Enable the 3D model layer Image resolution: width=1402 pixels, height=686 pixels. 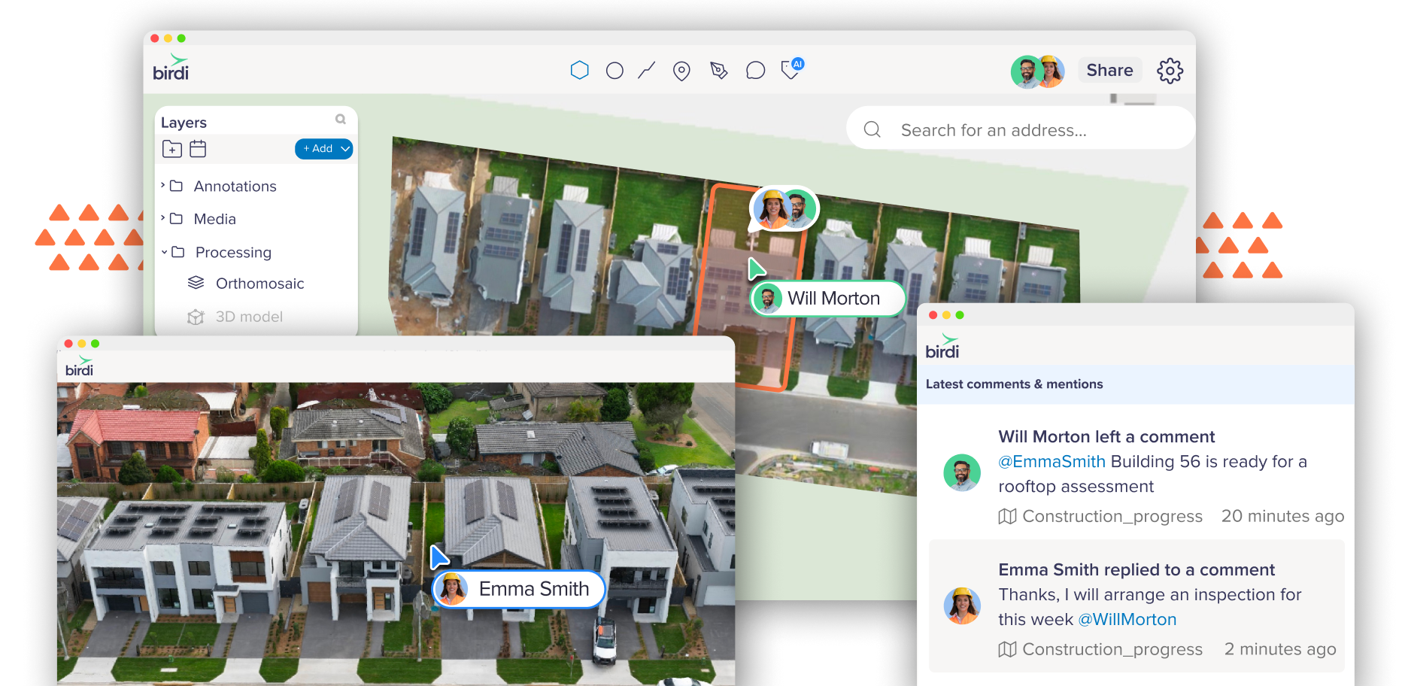(196, 317)
